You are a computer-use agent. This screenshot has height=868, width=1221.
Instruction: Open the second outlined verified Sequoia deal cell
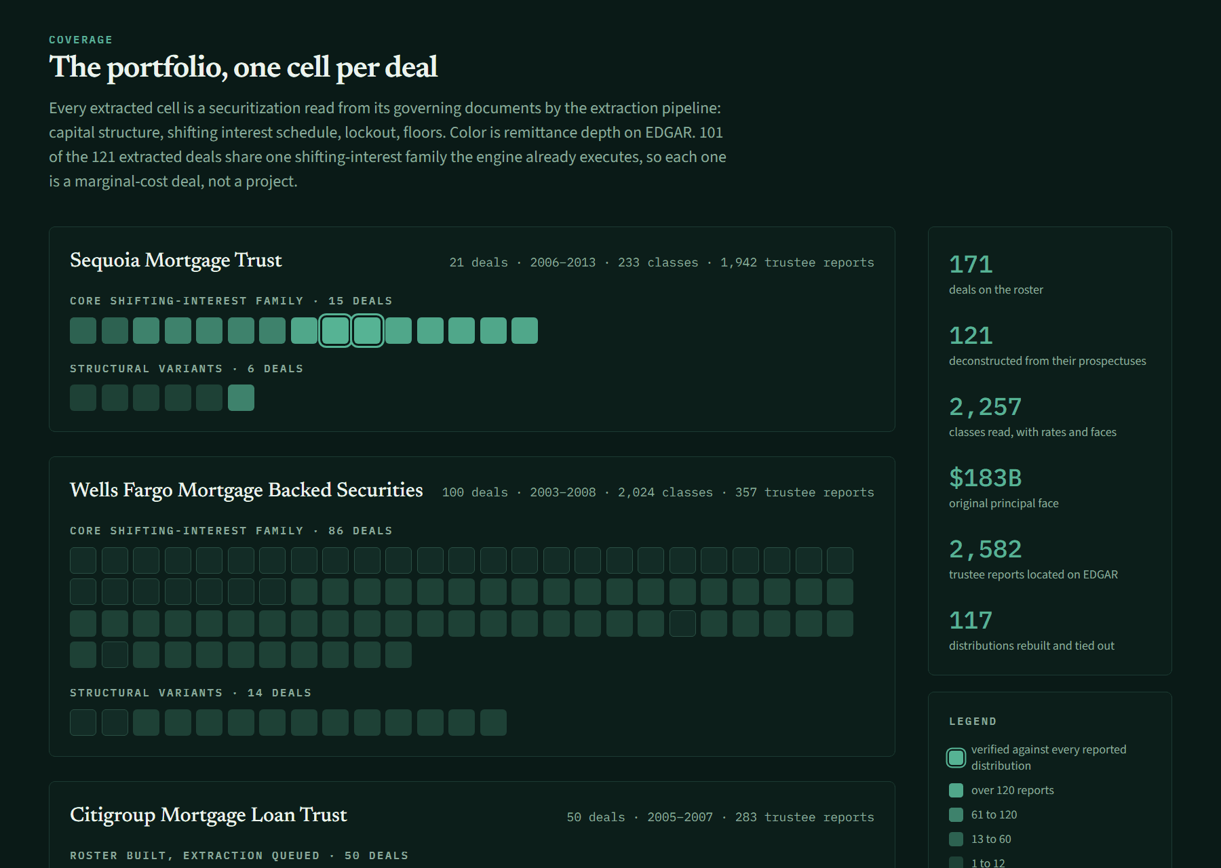pyautogui.click(x=367, y=331)
